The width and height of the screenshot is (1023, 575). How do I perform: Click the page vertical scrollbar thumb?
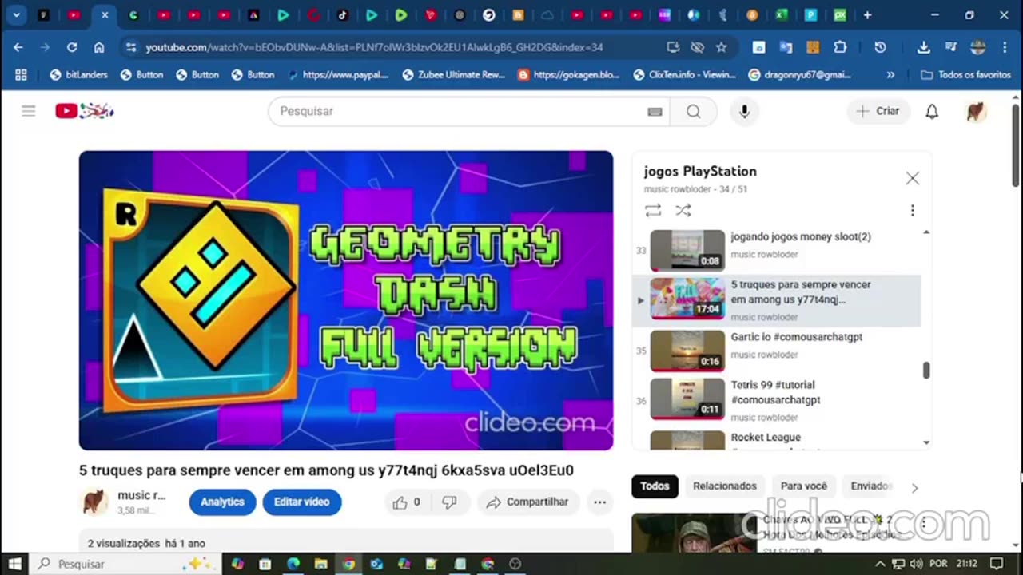coord(1016,145)
